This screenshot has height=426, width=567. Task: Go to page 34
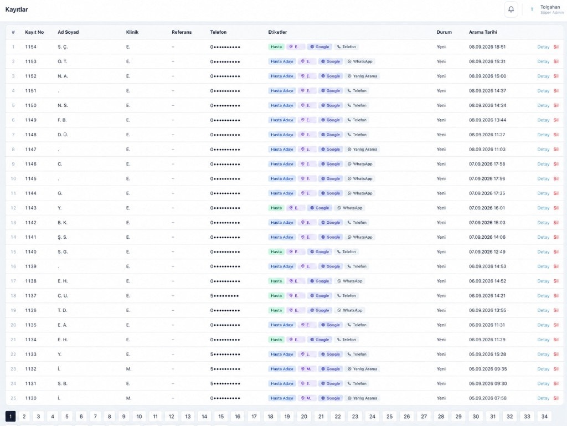pos(544,417)
